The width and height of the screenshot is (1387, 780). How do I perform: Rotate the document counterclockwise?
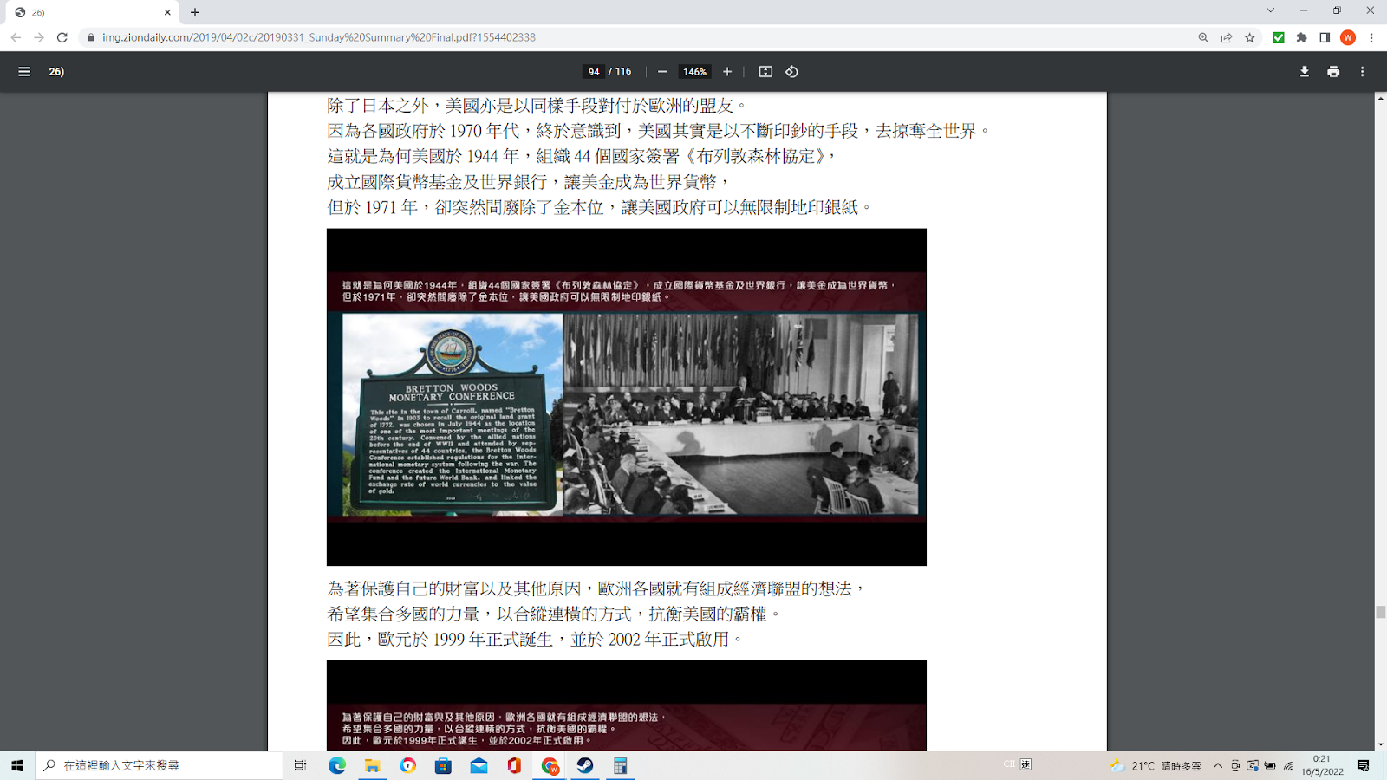click(x=791, y=72)
